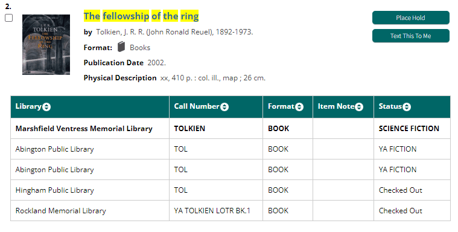Click the Place Hold button
The height and width of the screenshot is (232, 458).
pos(411,18)
